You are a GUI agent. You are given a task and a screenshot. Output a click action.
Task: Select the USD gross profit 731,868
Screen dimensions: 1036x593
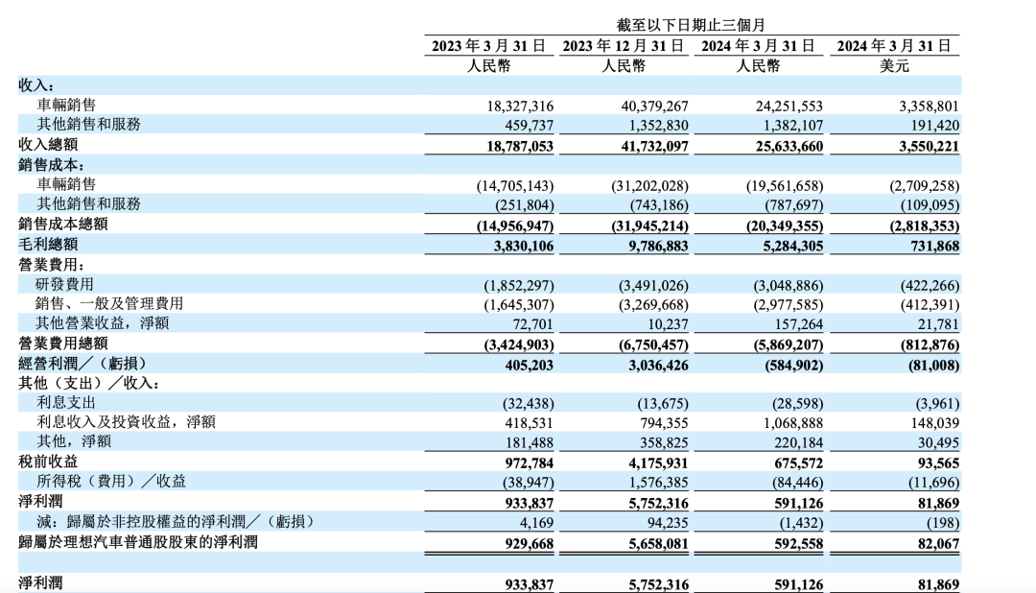[x=935, y=247]
